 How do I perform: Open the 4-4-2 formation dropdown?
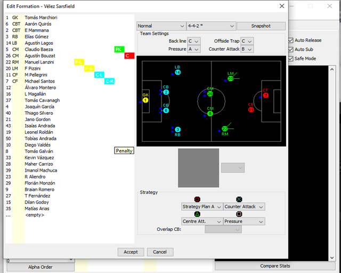(x=211, y=26)
